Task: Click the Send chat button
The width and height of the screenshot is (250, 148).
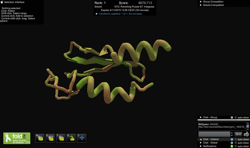Action: pos(238,134)
